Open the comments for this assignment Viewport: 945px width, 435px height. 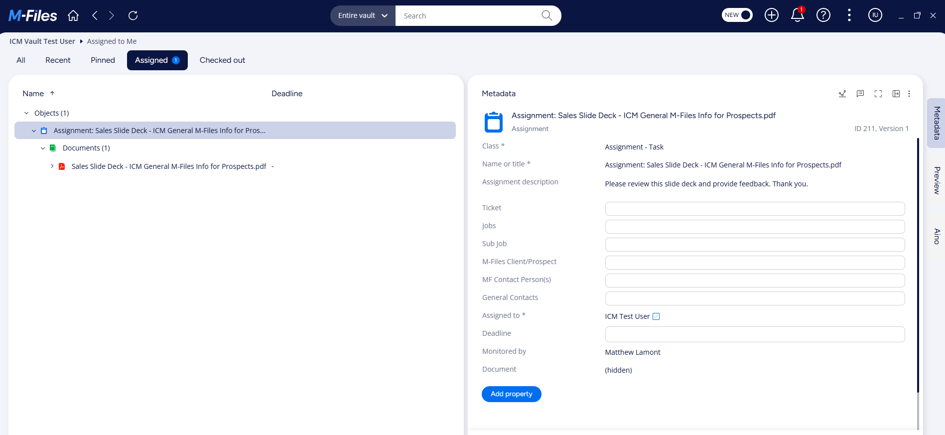coord(860,94)
